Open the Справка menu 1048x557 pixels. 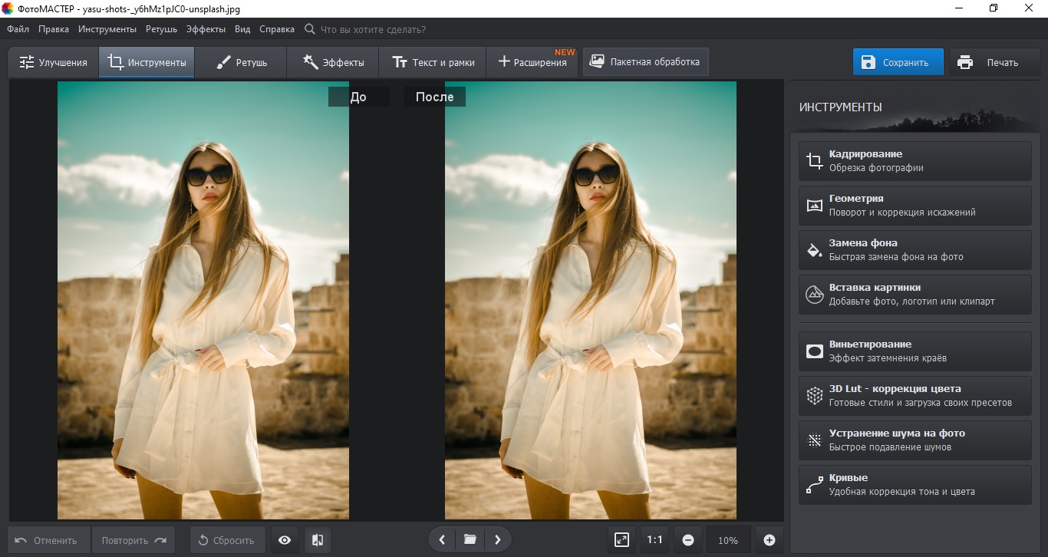click(x=277, y=29)
